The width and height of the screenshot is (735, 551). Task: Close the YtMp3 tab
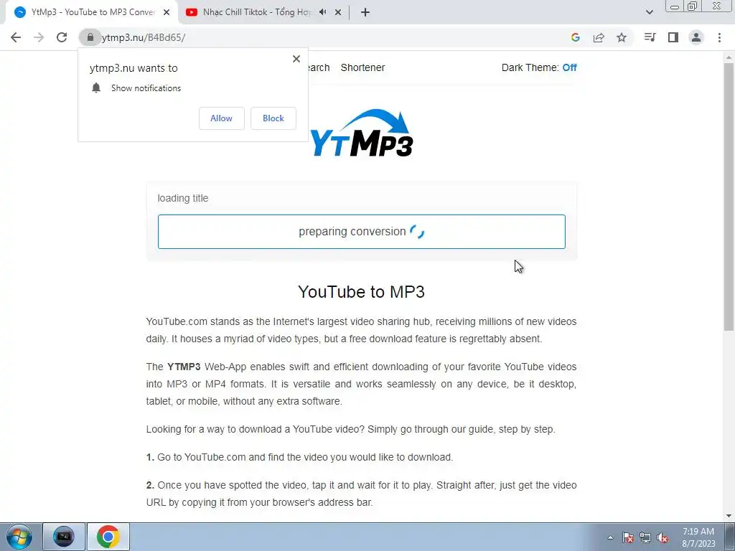tap(167, 12)
